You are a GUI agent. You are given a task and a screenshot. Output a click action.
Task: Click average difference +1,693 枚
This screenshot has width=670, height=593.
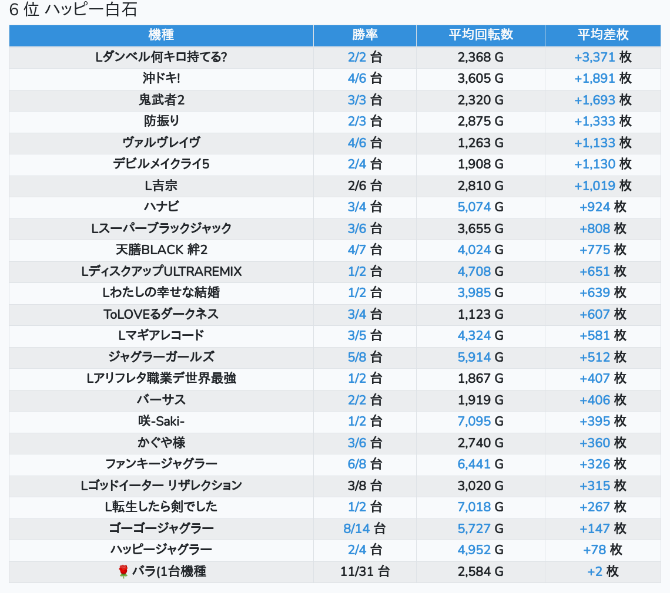[603, 100]
